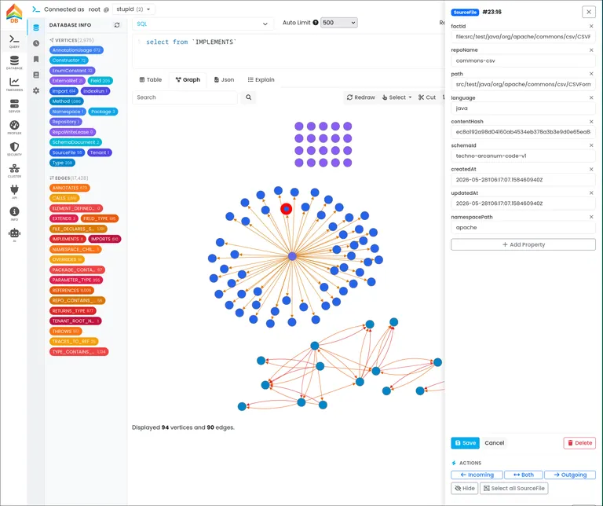Screen dimensions: 603x506
Task: Remove the contentHash property
Action: (x=591, y=122)
